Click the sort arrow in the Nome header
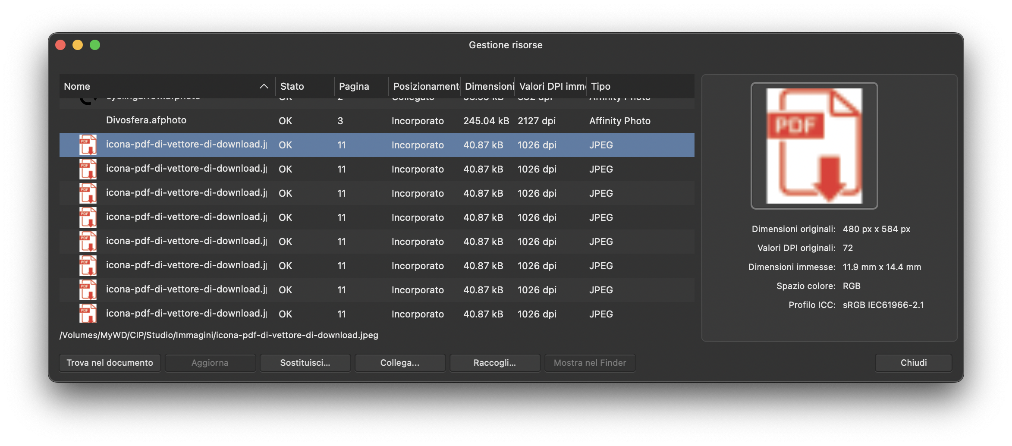 [x=264, y=86]
